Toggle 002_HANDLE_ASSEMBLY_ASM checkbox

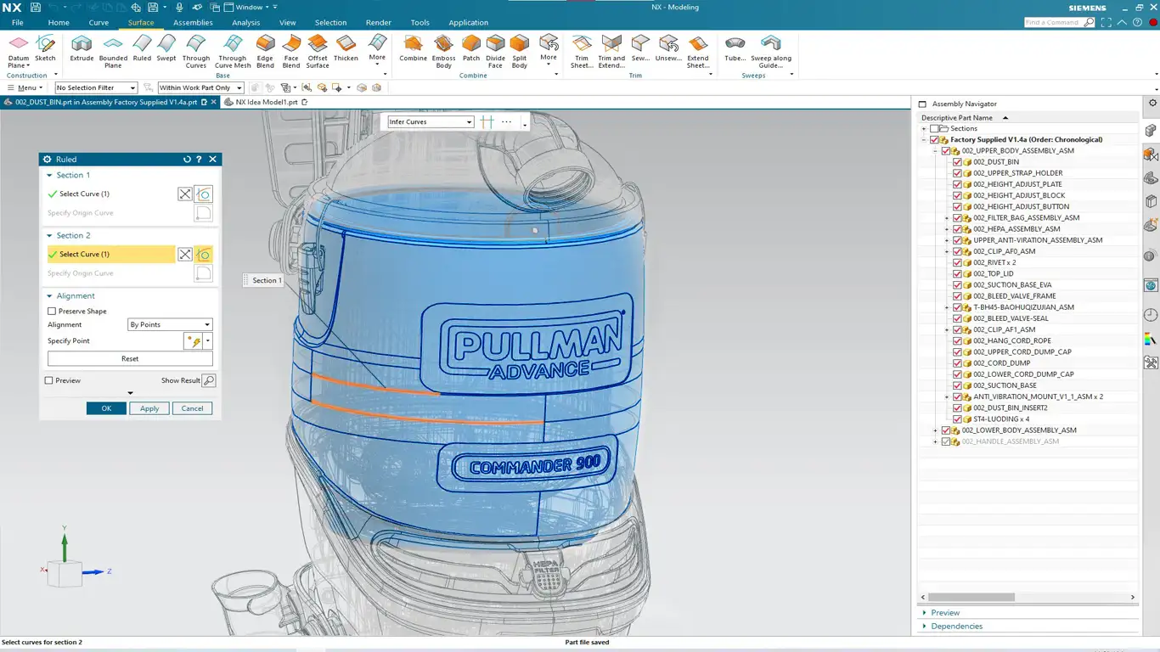coord(946,441)
